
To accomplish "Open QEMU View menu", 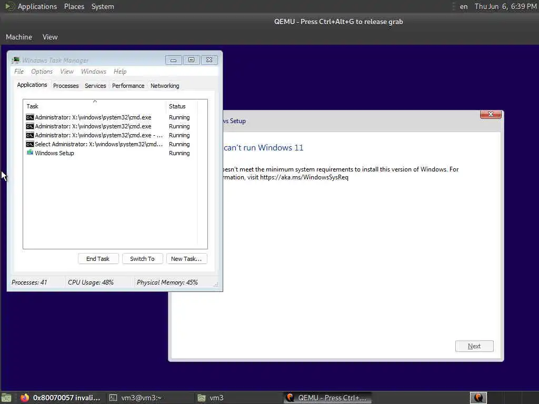I will 50,37.
